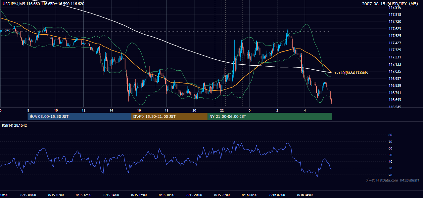The image size is (423, 198).
Task: Click the データ: HistData.com source credit
Action: click(393, 180)
